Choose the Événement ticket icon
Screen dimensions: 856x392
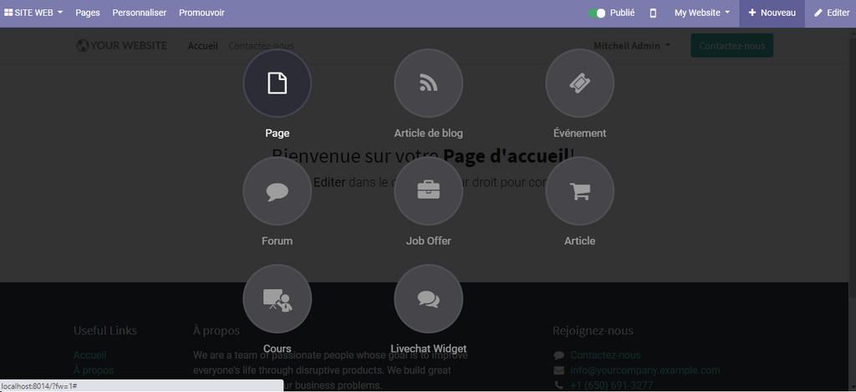579,84
